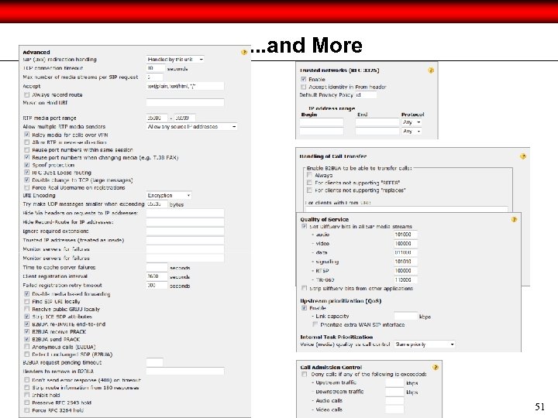
Task: Toggle Always B2BUA transfer checkbox
Action: 309,175
